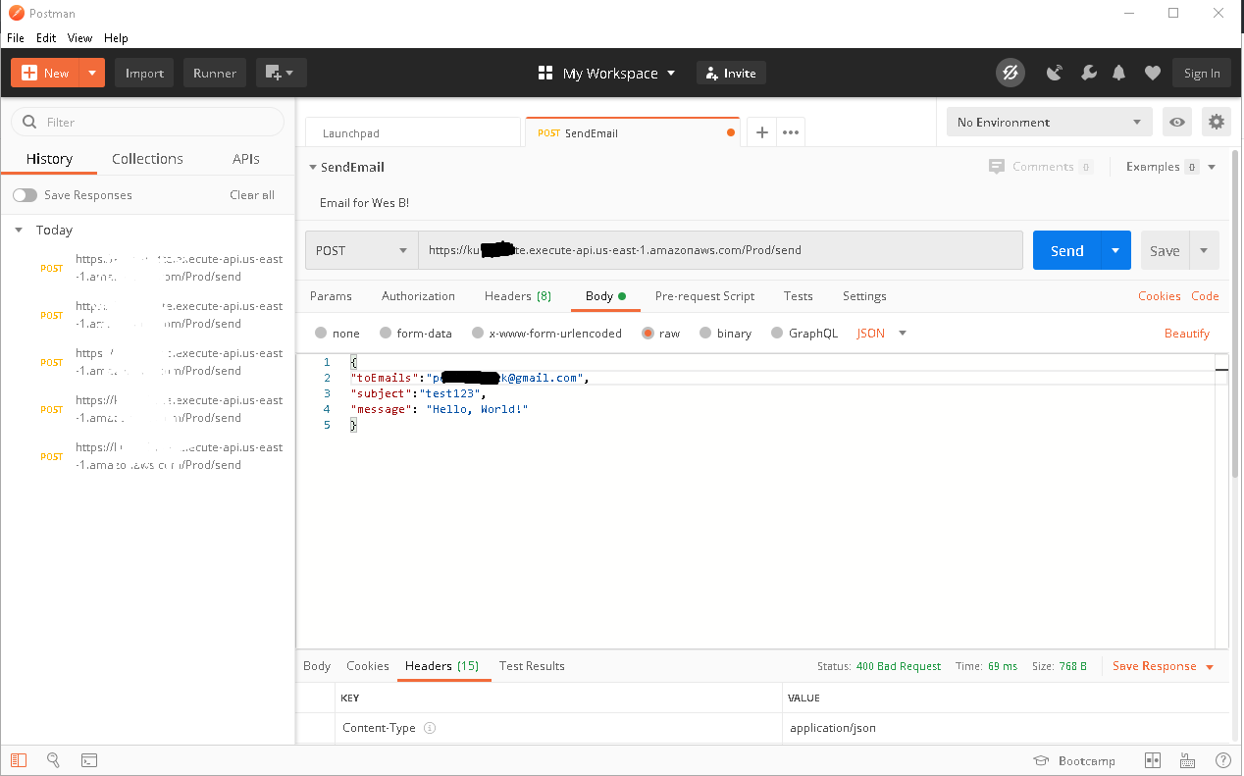
Task: Open the Find magnifier in status bar
Action: pyautogui.click(x=54, y=760)
